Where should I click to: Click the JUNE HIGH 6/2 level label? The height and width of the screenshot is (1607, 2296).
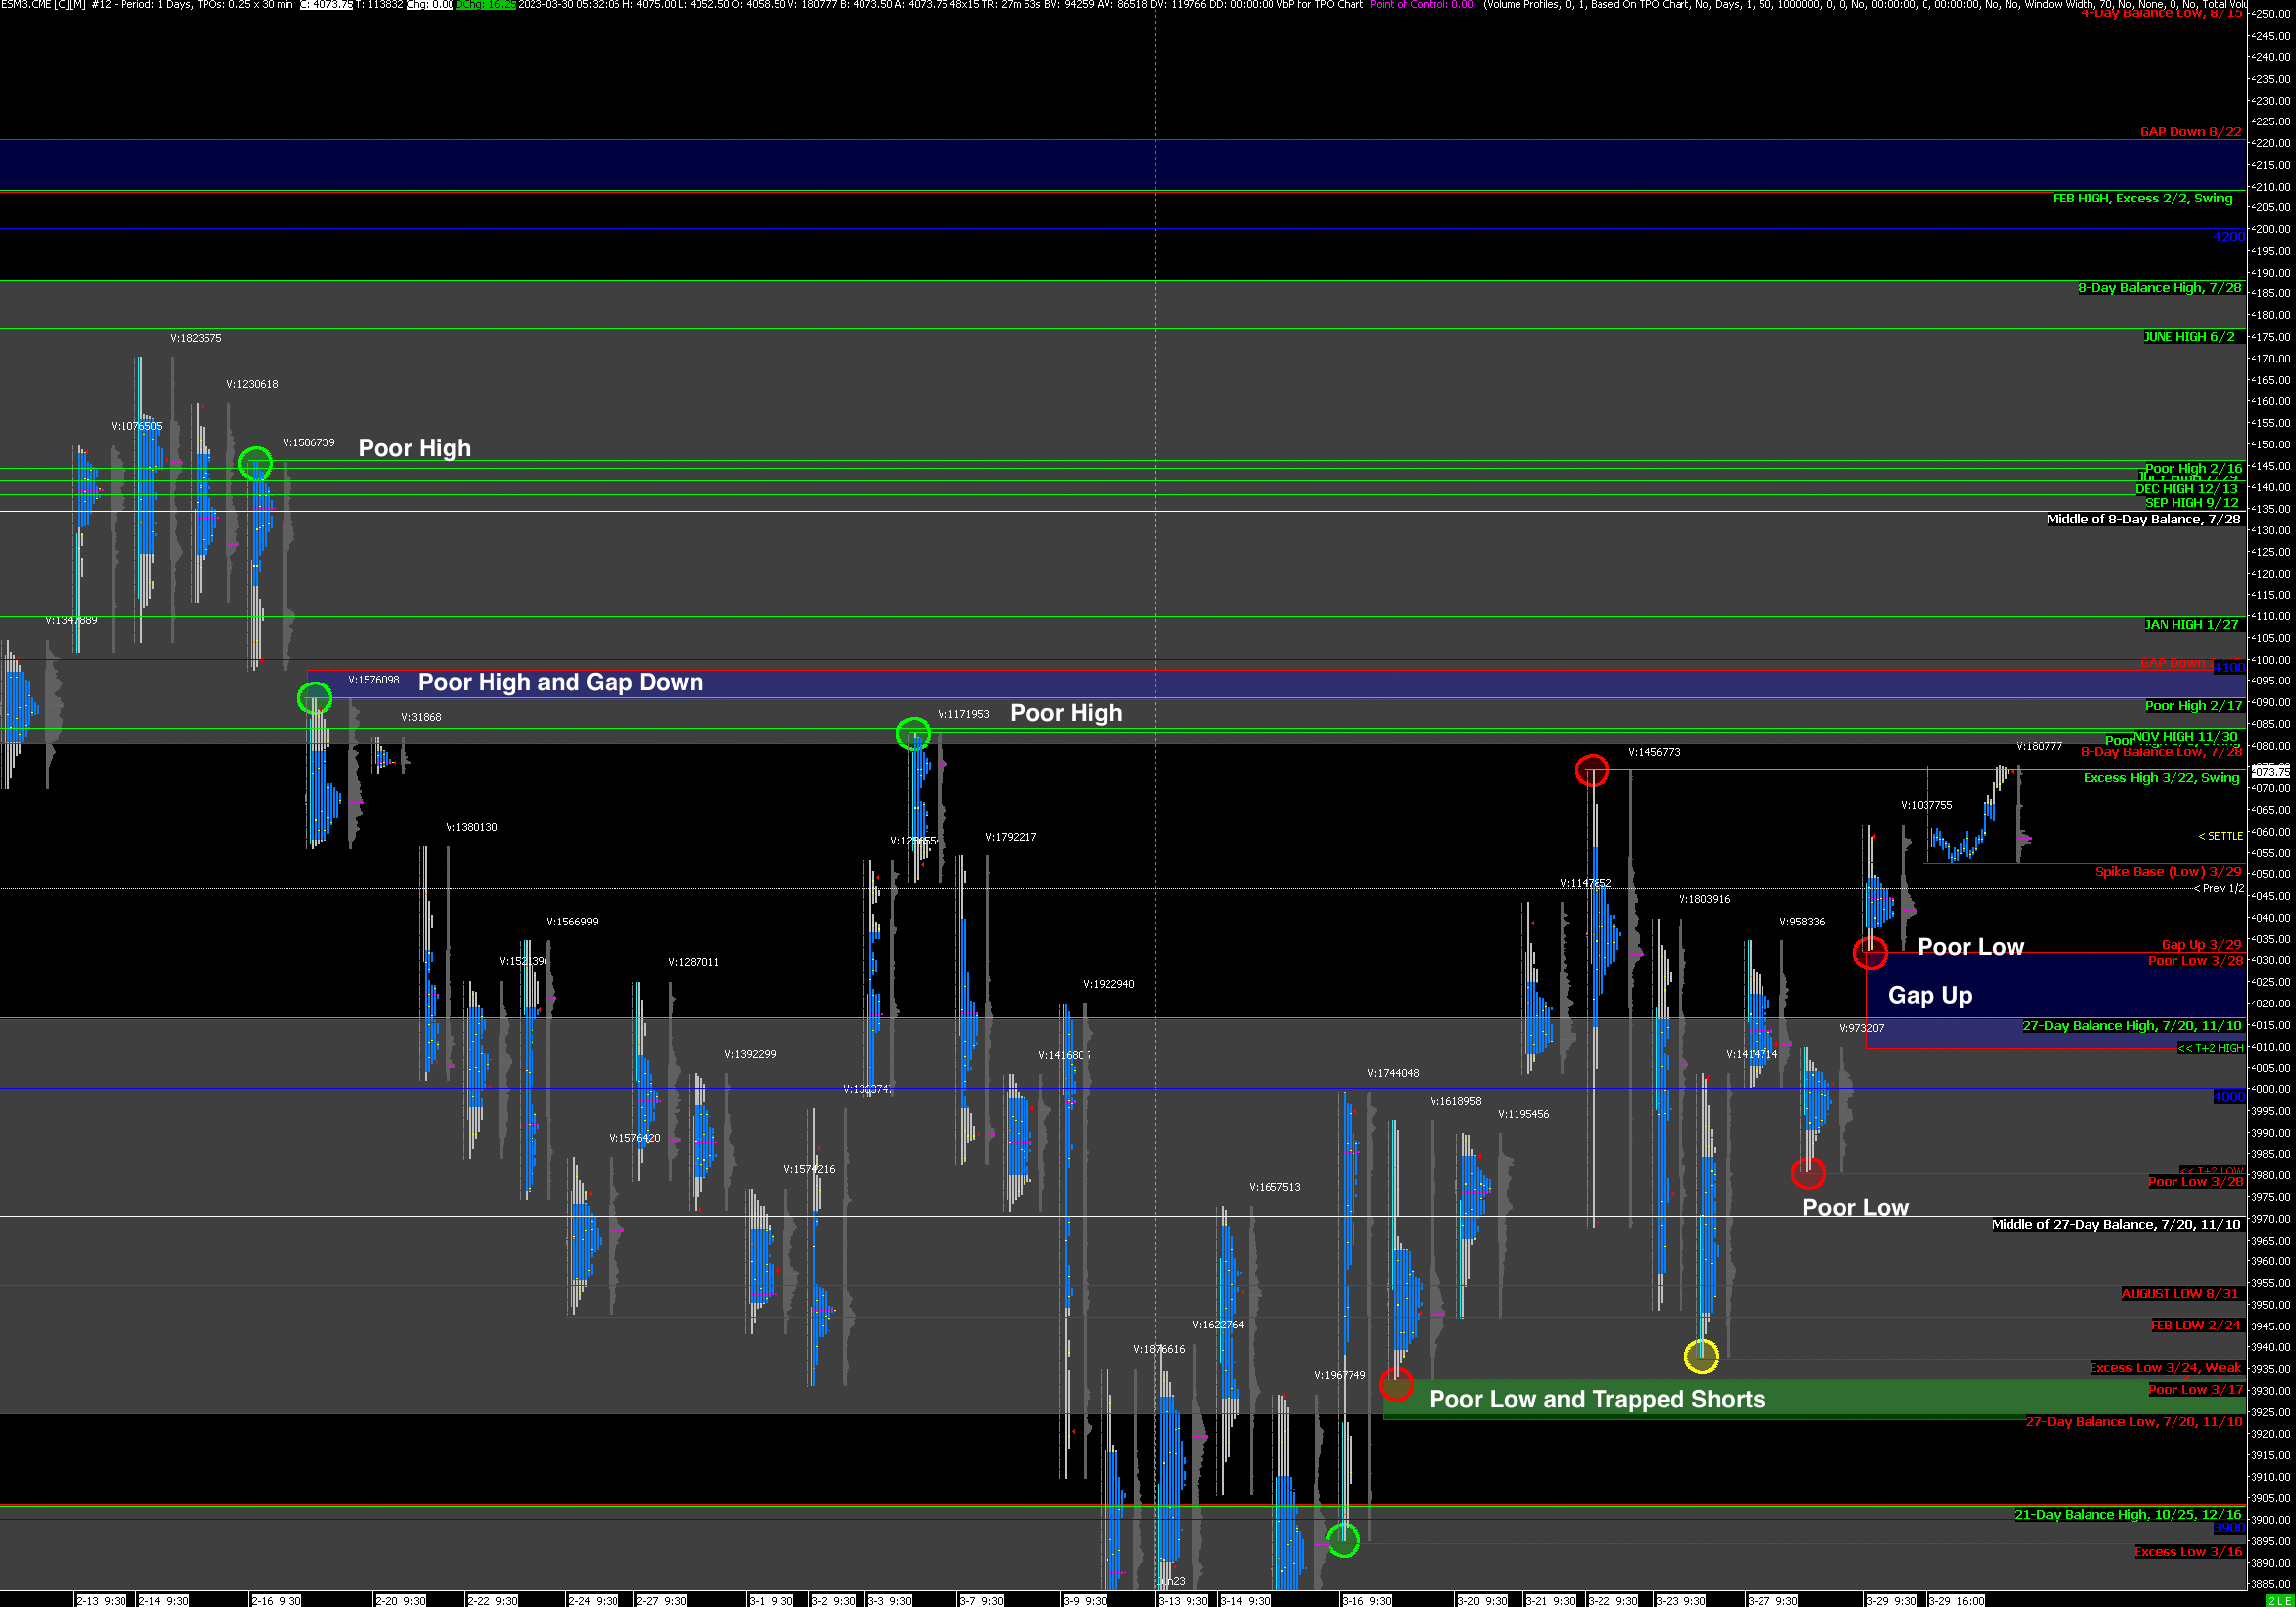[x=2188, y=336]
